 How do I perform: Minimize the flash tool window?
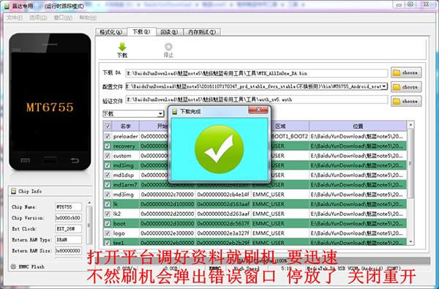click(399, 5)
